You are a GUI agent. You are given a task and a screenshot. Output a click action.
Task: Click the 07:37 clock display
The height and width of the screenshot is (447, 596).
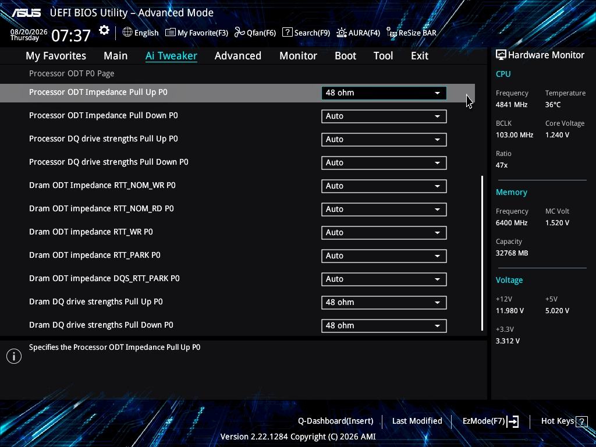pyautogui.click(x=71, y=36)
